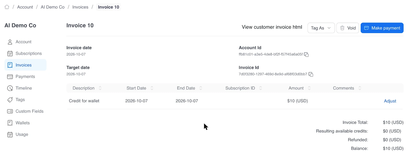The image size is (408, 155).
Task: Open Wallets in the sidebar menu
Action: (25, 123)
